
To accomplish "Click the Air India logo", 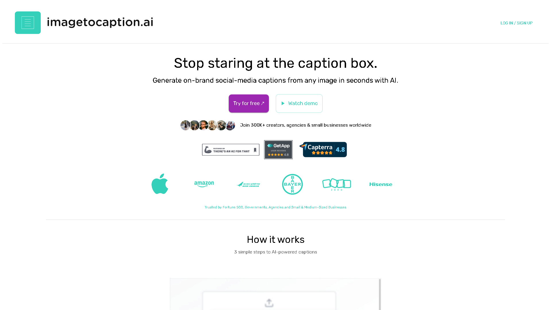I will (x=248, y=184).
